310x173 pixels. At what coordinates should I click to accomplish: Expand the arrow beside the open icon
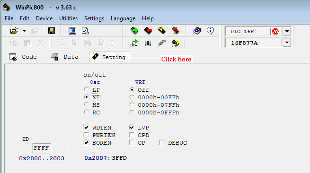click(24, 31)
